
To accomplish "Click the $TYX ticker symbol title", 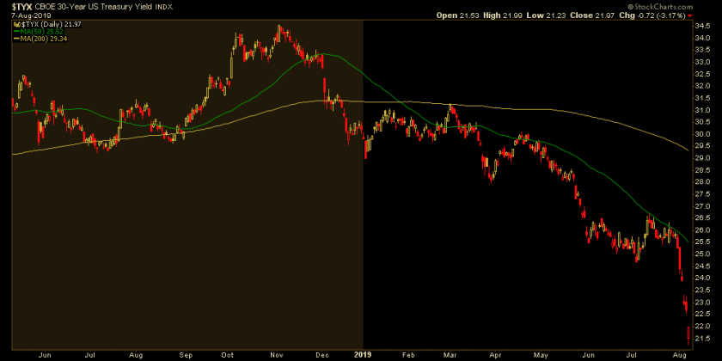I will coord(22,7).
